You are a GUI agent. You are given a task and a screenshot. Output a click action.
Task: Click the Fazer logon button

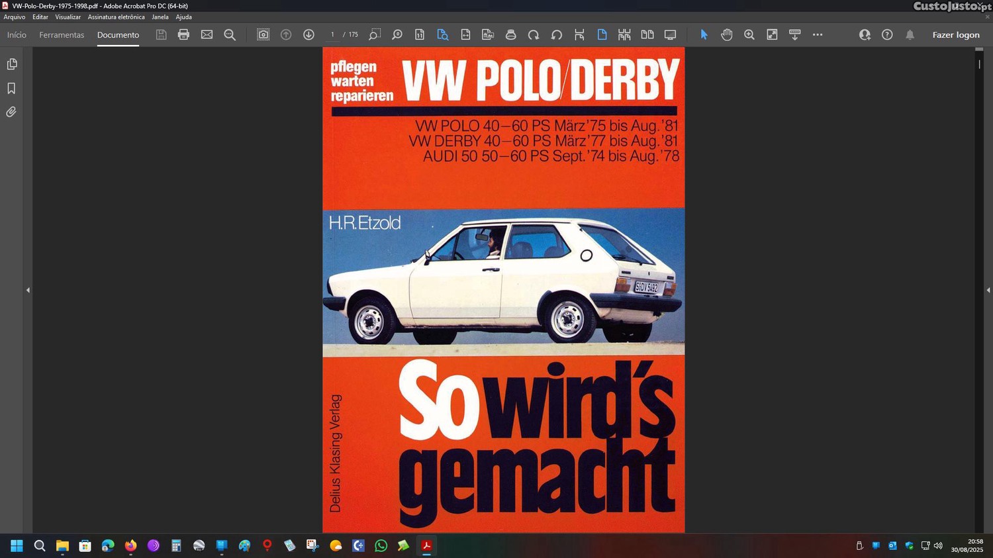[955, 34]
